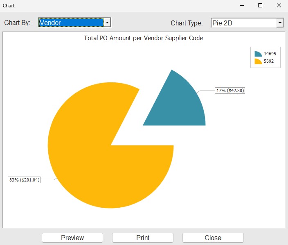Open the Pie 2D chart type field
This screenshot has width=288, height=245.
tap(243, 23)
